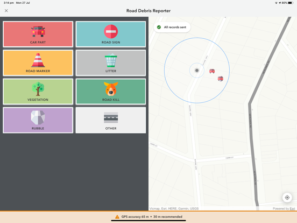Choose the road strip Other icon
The image size is (297, 223).
tap(111, 117)
